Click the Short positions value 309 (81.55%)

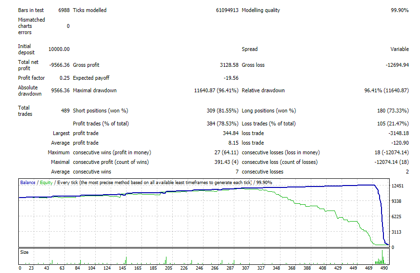(222, 111)
